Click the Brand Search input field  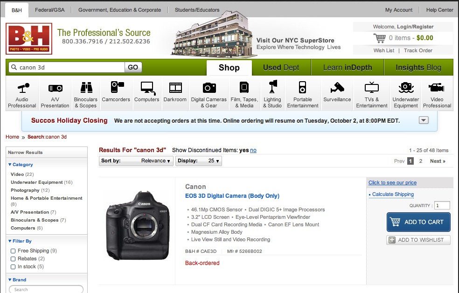(x=46, y=289)
